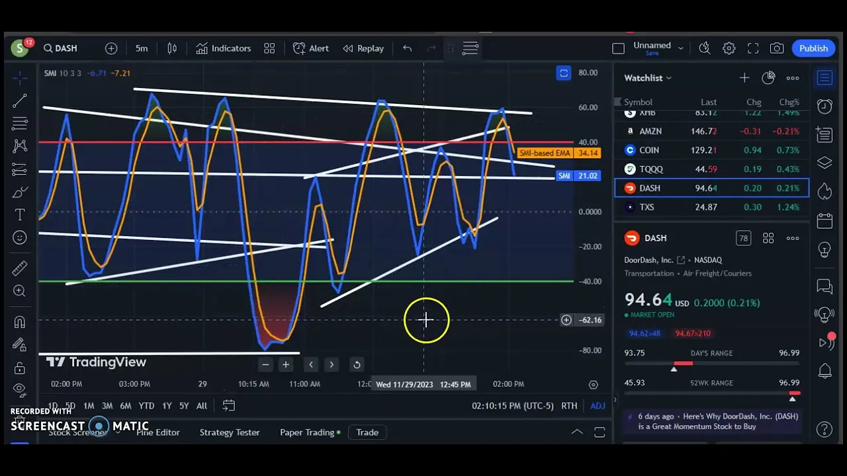
Task: Open the Notifications bell panel
Action: (825, 372)
